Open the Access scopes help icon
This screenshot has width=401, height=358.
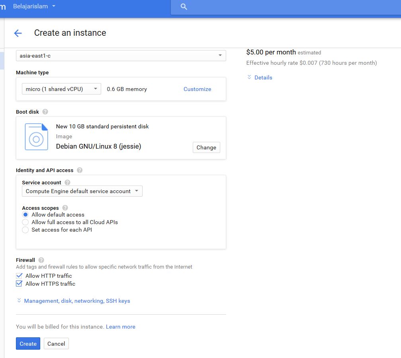coord(65,208)
